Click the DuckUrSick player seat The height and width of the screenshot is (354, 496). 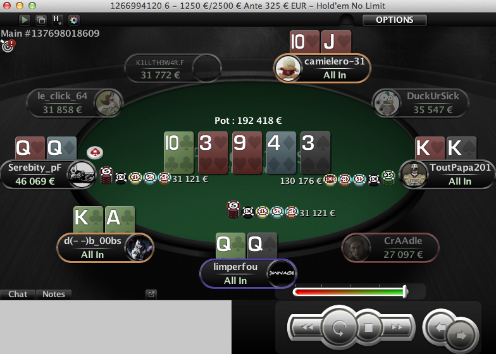tap(420, 103)
